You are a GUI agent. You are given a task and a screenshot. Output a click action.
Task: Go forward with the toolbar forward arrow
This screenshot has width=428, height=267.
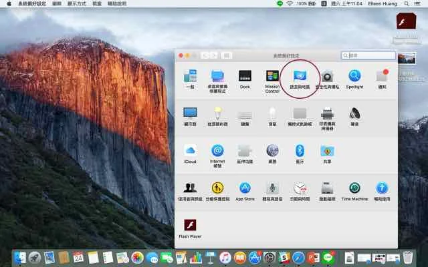point(213,55)
